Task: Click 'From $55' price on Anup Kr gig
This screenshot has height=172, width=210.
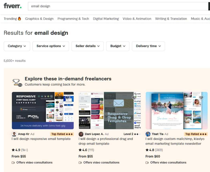Action: (19, 156)
